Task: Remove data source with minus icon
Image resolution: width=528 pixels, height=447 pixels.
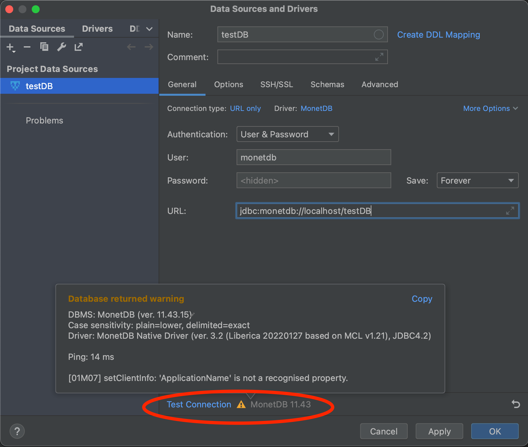Action: (x=27, y=47)
